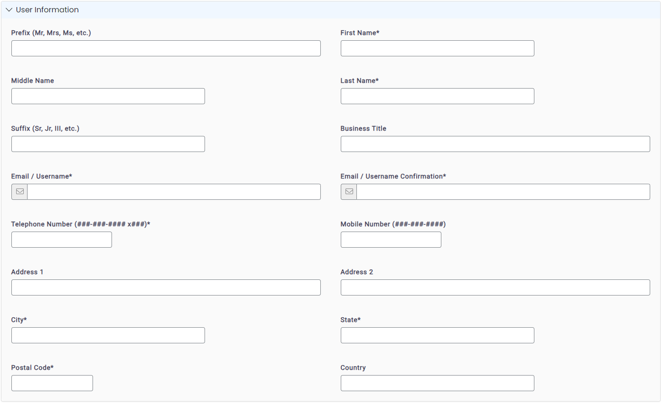This screenshot has height=403, width=663.
Task: Click the envelope icon beside Email / Username
Action: (x=19, y=191)
